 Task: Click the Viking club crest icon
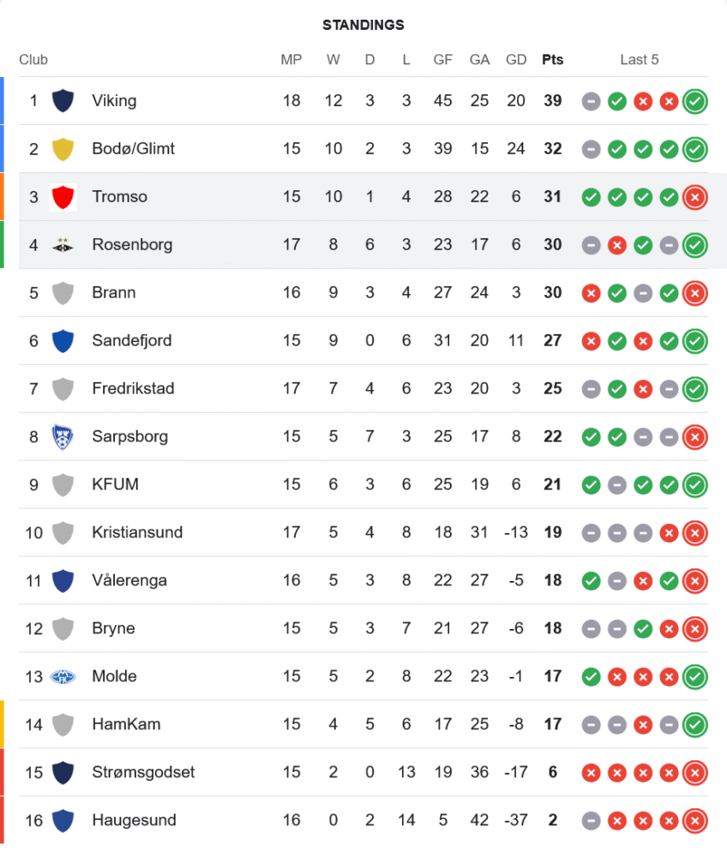coord(63,101)
